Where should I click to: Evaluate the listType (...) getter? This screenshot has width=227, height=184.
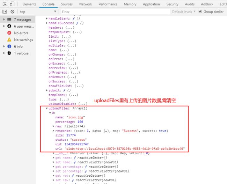(x=72, y=41)
